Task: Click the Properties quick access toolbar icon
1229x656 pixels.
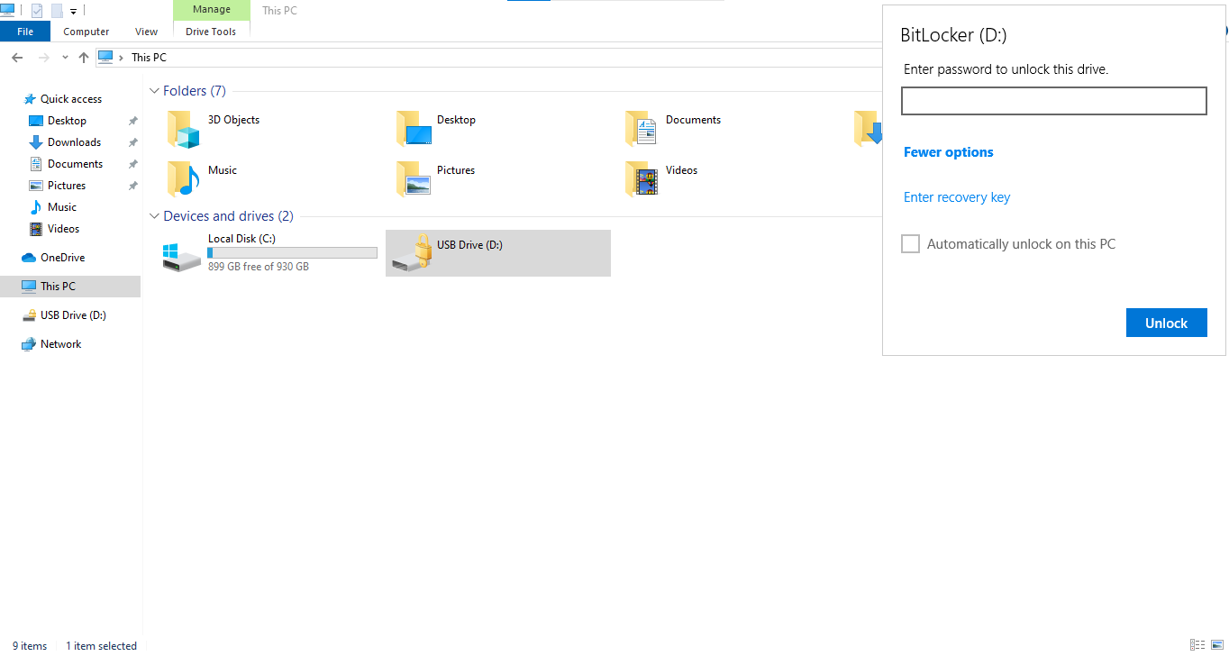Action: [x=37, y=11]
